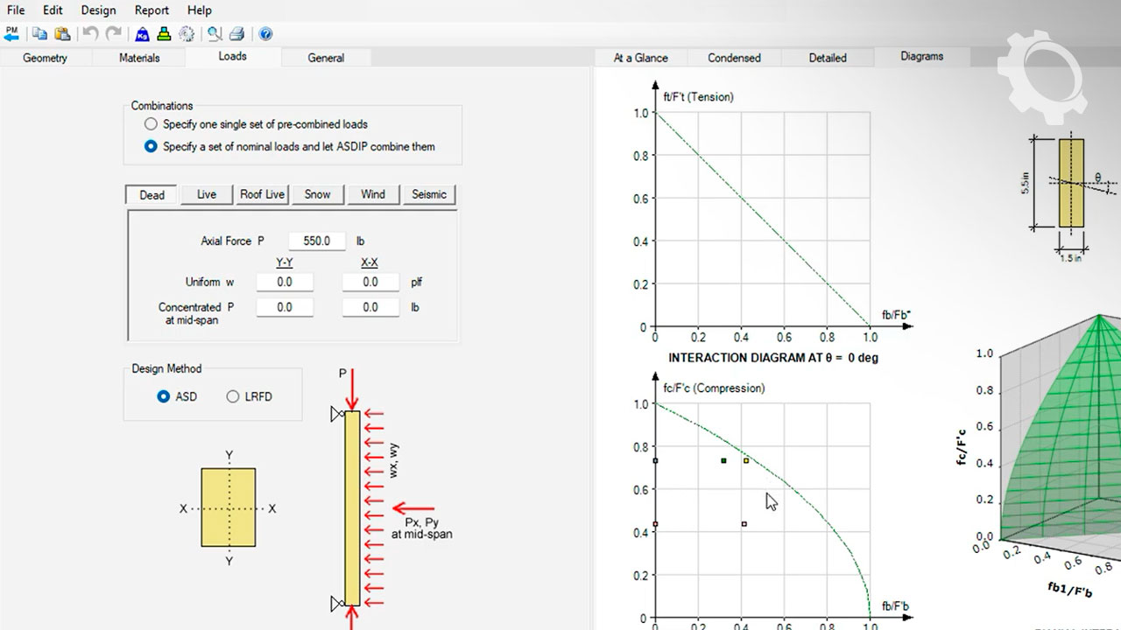This screenshot has width=1121, height=630.
Task: Open the blue Help question mark icon
Action: pos(265,34)
